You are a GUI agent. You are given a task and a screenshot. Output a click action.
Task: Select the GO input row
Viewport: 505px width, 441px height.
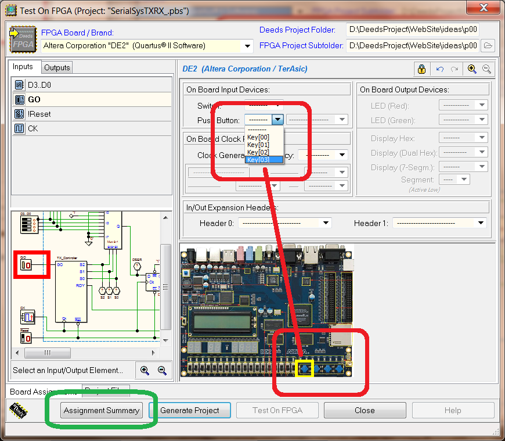click(92, 99)
